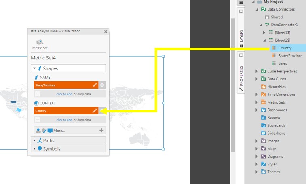Image resolution: width=306 pixels, height=184 pixels.
Task: Expand the Symbols section
Action: (34, 149)
